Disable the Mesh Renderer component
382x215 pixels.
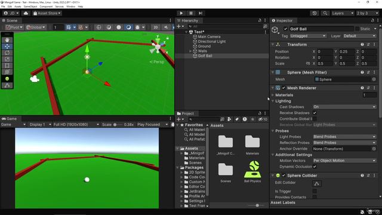coord(284,88)
